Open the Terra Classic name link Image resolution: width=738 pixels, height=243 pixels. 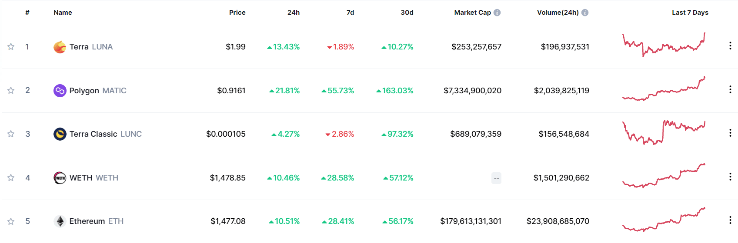coord(93,134)
